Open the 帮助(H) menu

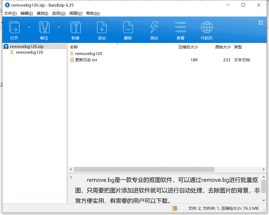point(93,13)
